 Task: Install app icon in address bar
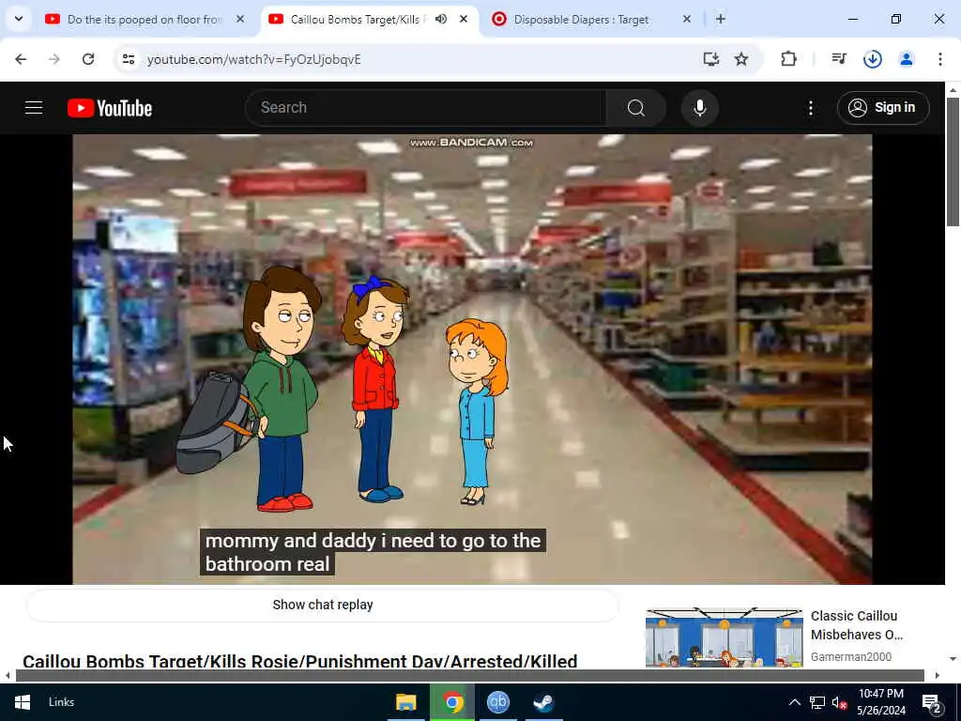(x=711, y=59)
